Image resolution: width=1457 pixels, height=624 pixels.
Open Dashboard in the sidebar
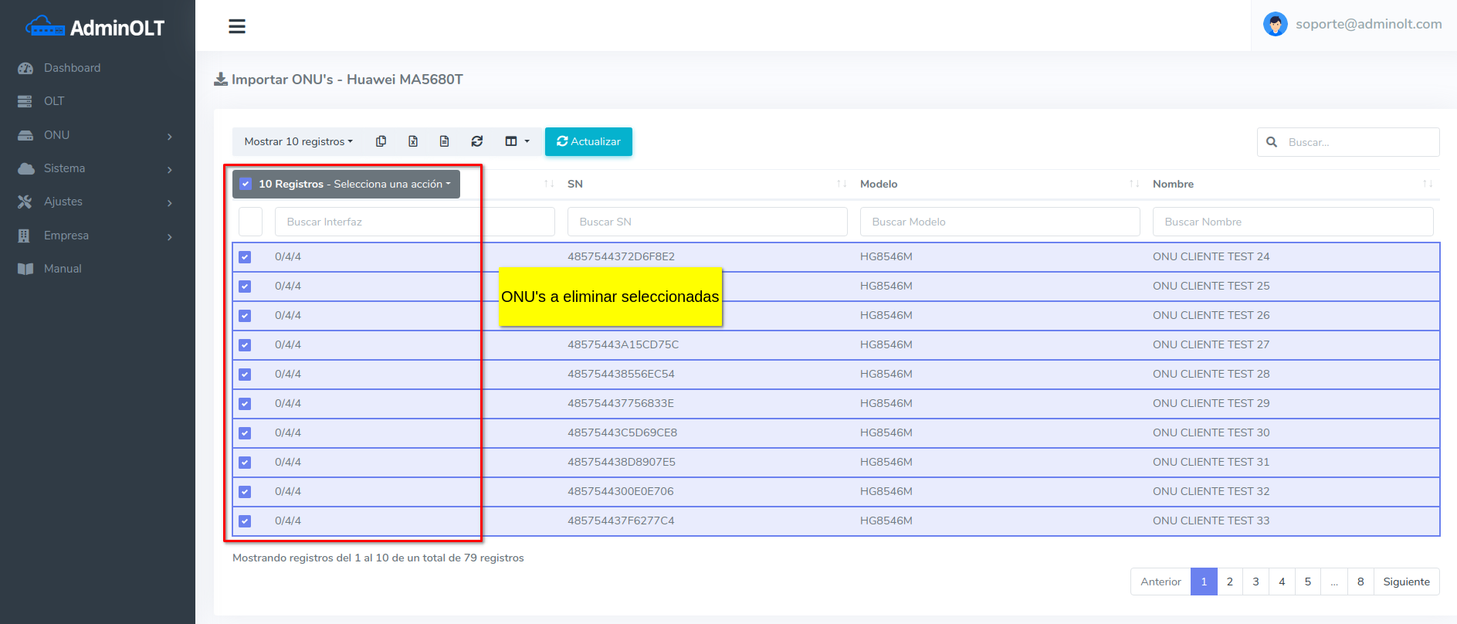[72, 68]
